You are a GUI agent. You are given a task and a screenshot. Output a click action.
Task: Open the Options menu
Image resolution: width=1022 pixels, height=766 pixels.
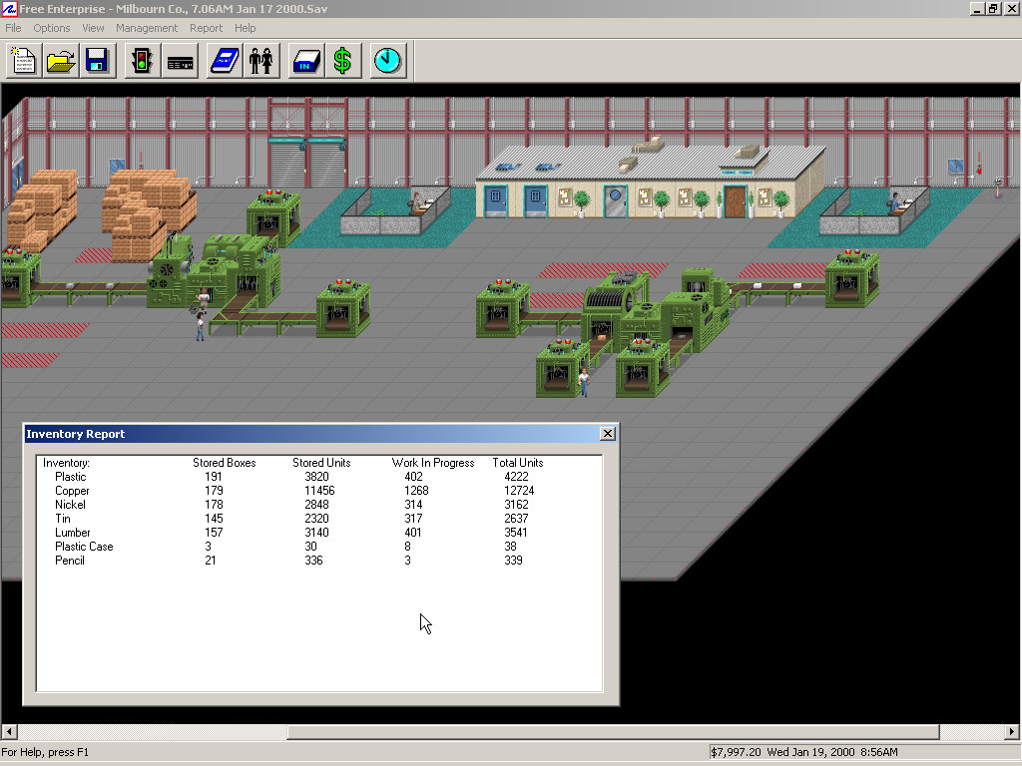pyautogui.click(x=52, y=28)
